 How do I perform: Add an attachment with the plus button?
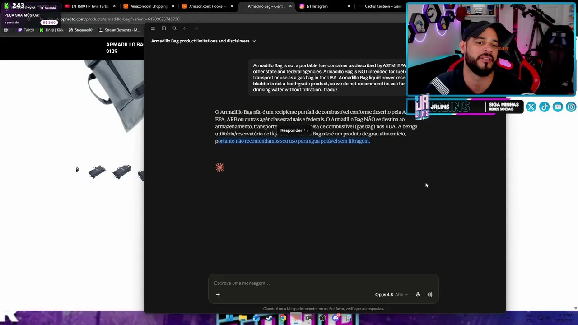218,295
